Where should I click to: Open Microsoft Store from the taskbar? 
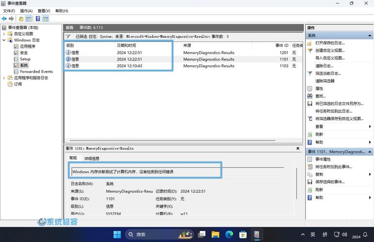(243, 235)
